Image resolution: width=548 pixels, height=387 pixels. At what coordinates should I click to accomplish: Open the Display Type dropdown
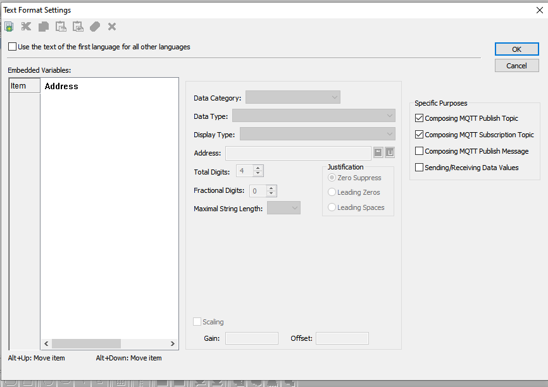pos(317,134)
